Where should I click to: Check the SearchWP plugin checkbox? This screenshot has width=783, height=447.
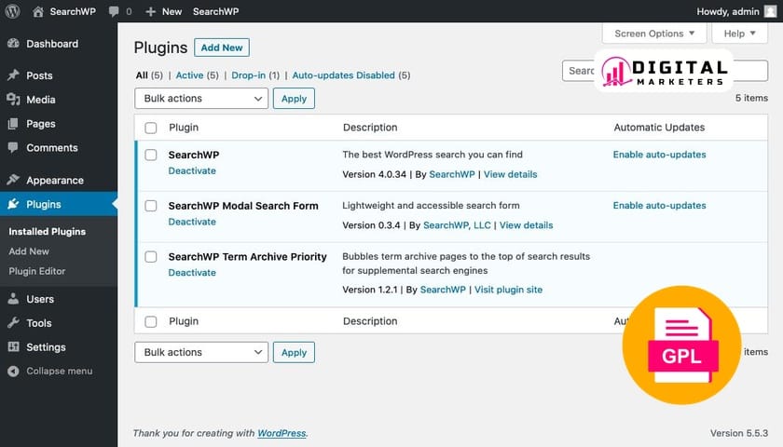click(151, 155)
